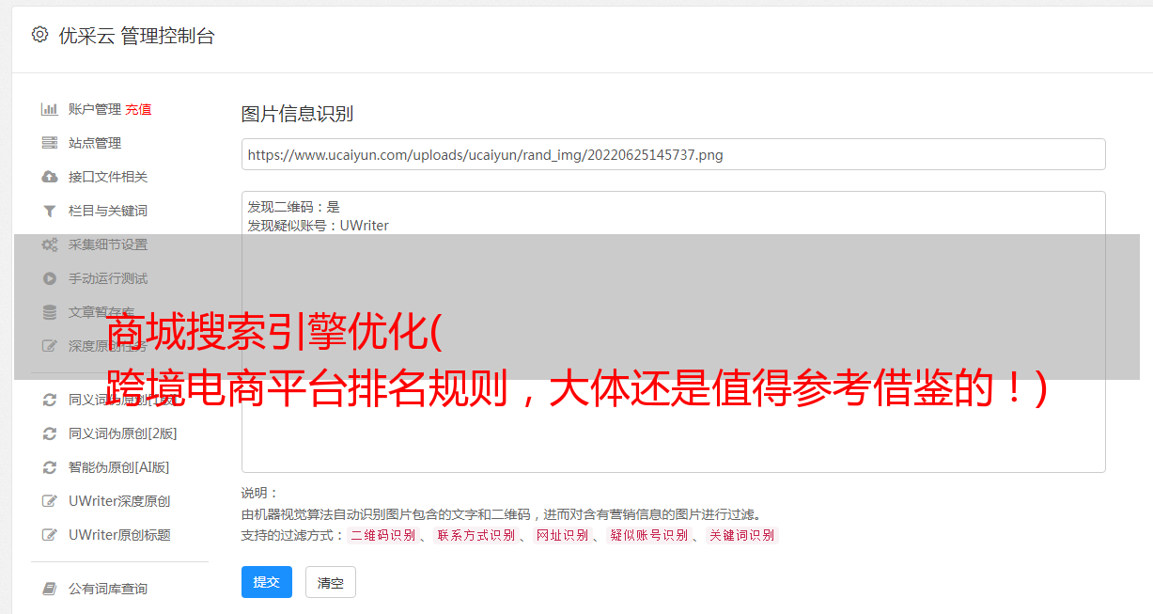Image resolution: width=1153 pixels, height=614 pixels.
Task: Click the 优采云 管理控制台 title
Action: click(136, 36)
